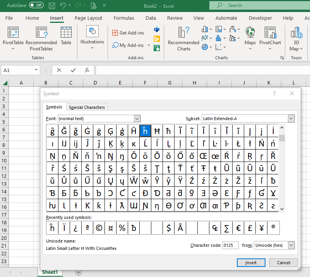310x277 pixels.
Task: Expand the Font dropdown in Symbol dialog
Action: pos(137,119)
